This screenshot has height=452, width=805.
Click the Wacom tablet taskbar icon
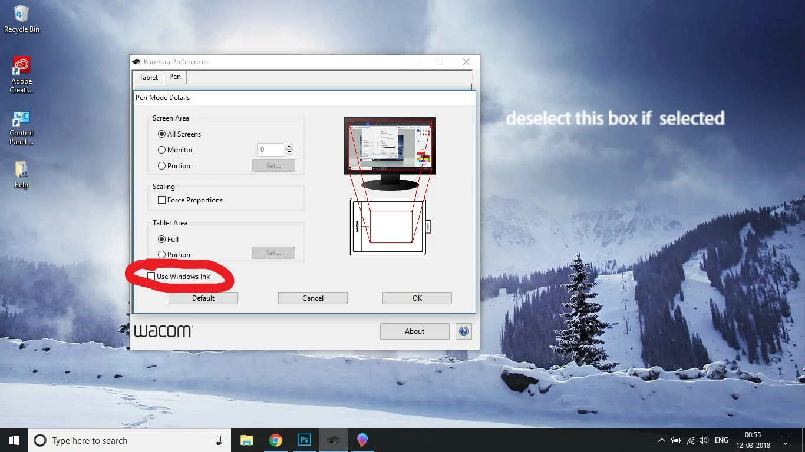[x=333, y=440]
